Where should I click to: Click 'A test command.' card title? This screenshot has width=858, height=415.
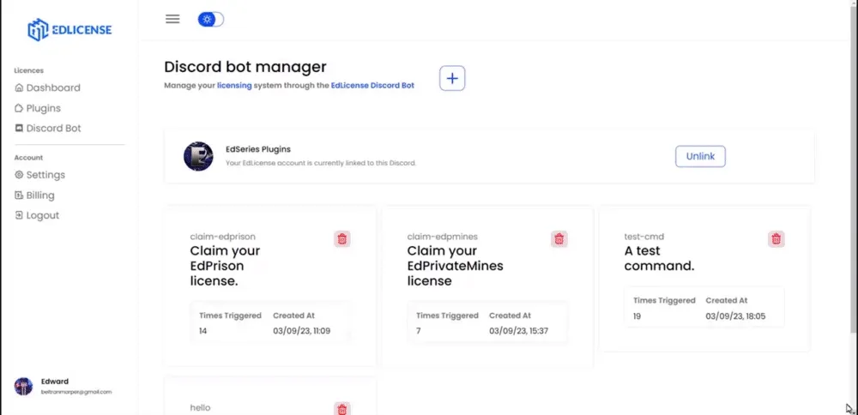pyautogui.click(x=659, y=259)
